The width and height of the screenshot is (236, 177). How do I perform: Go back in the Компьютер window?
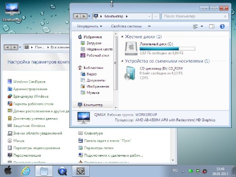tap(77, 16)
